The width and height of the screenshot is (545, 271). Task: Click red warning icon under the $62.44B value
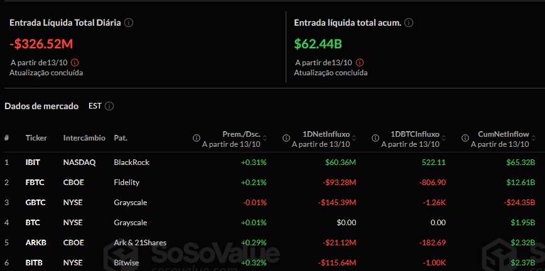(360, 62)
